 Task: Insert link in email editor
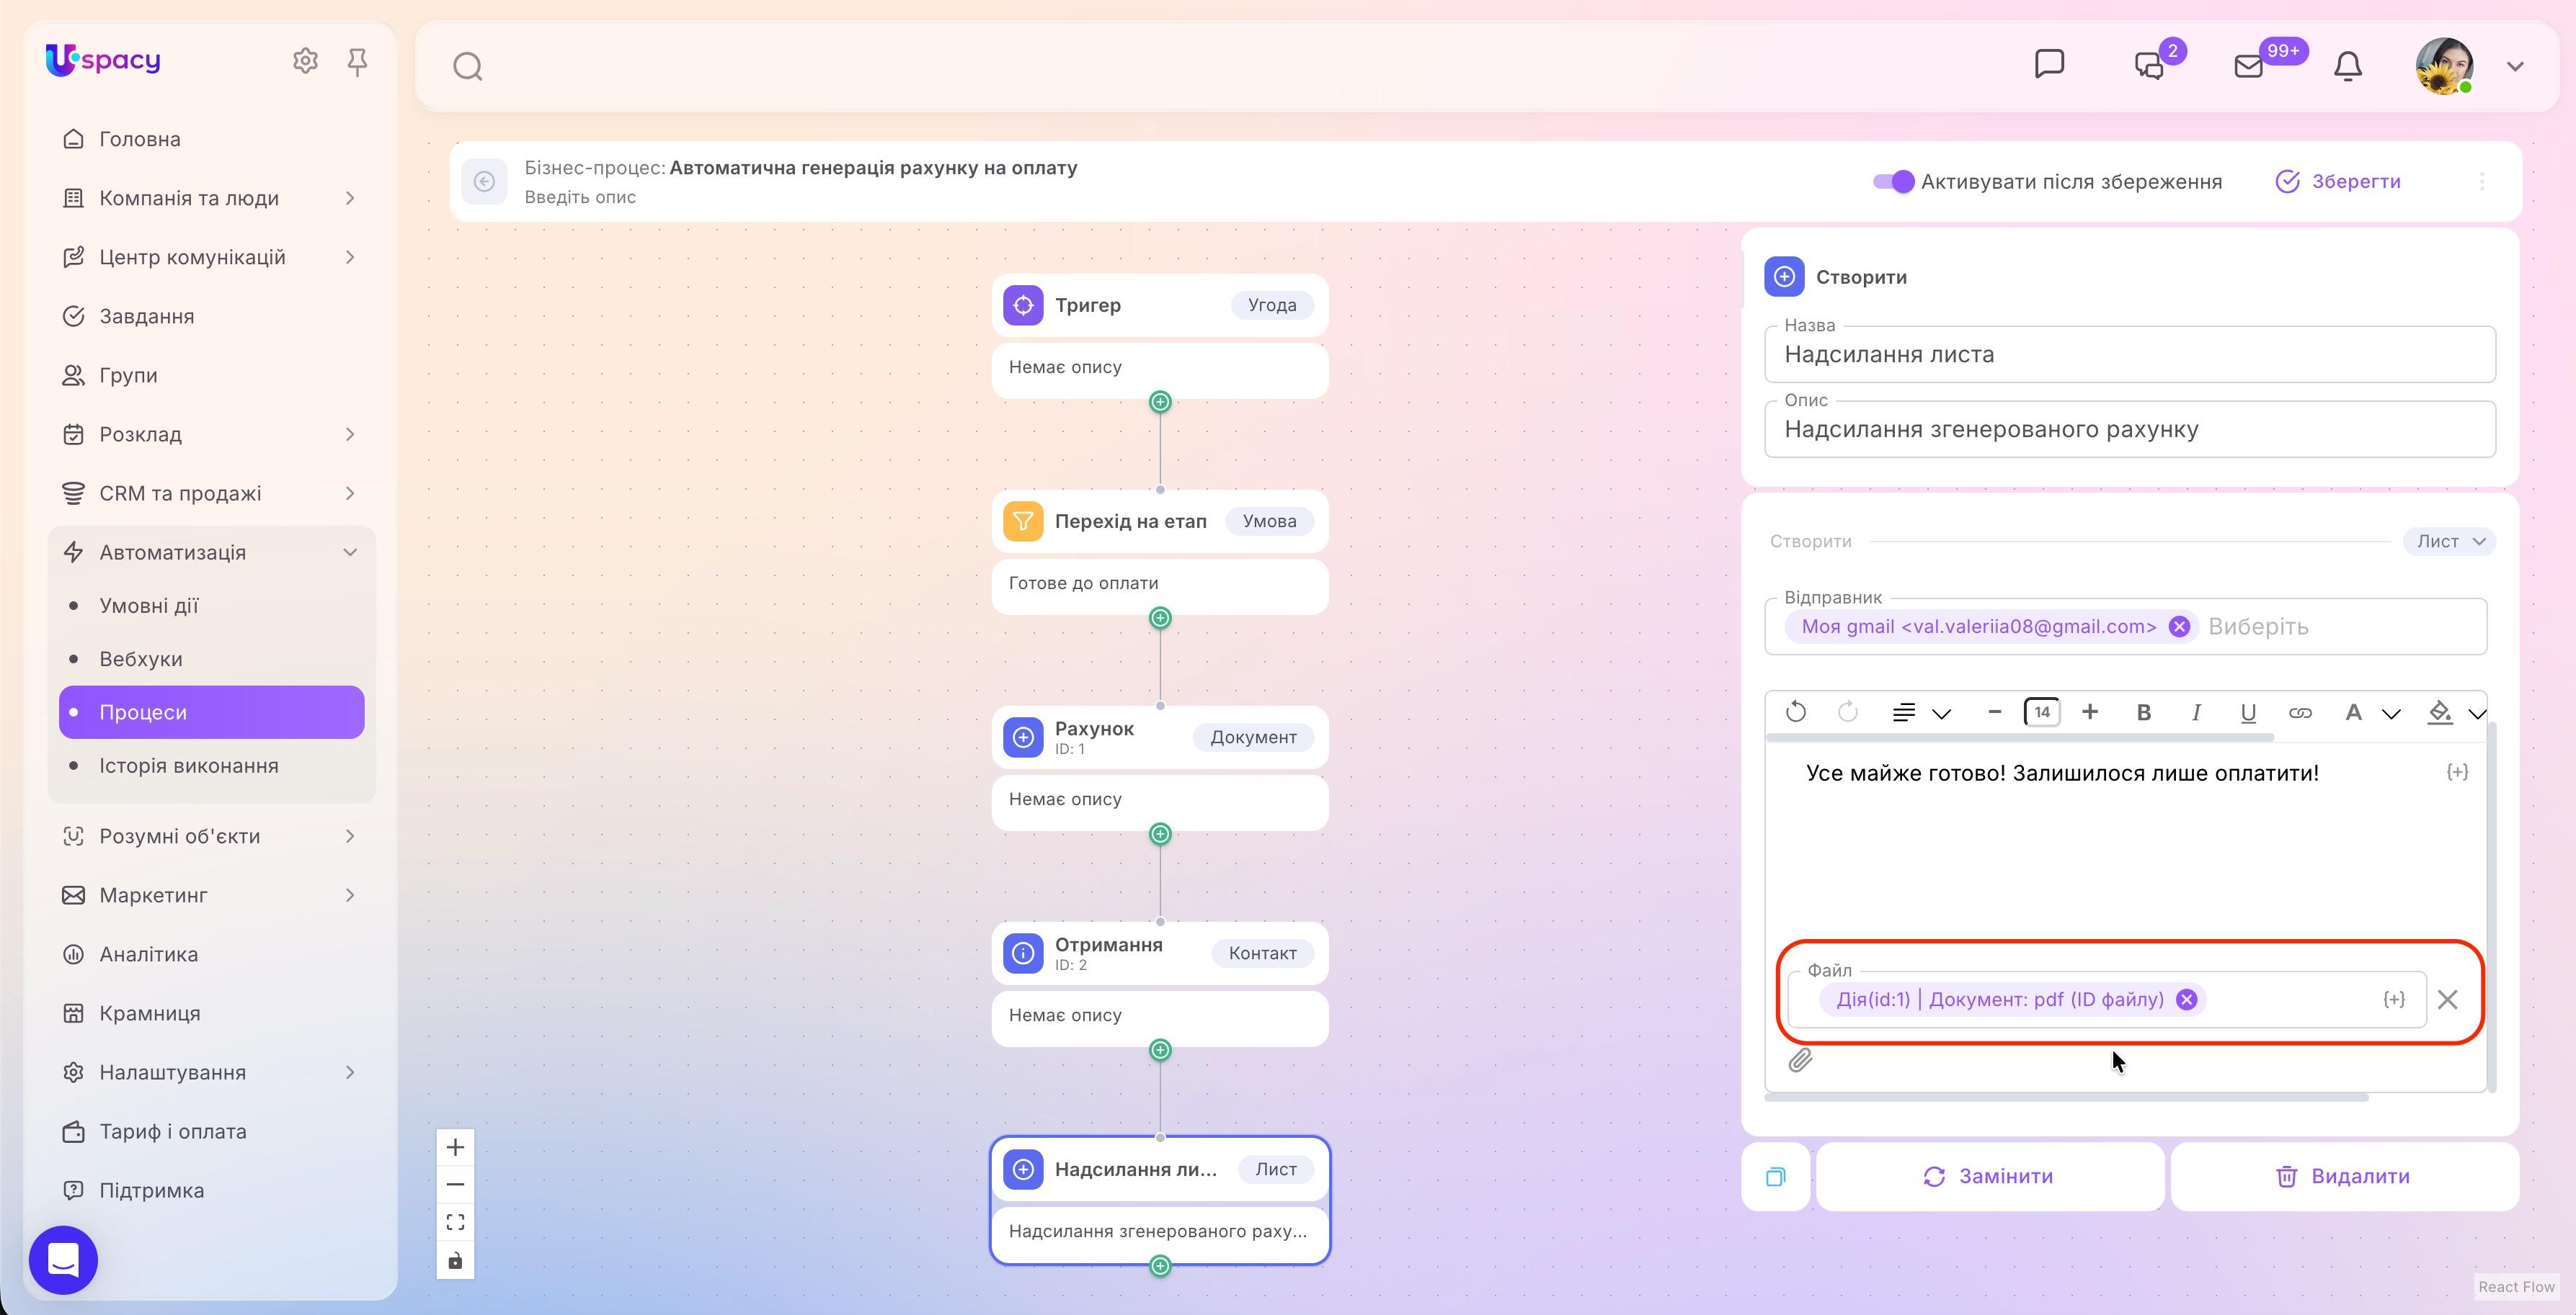click(x=2299, y=712)
